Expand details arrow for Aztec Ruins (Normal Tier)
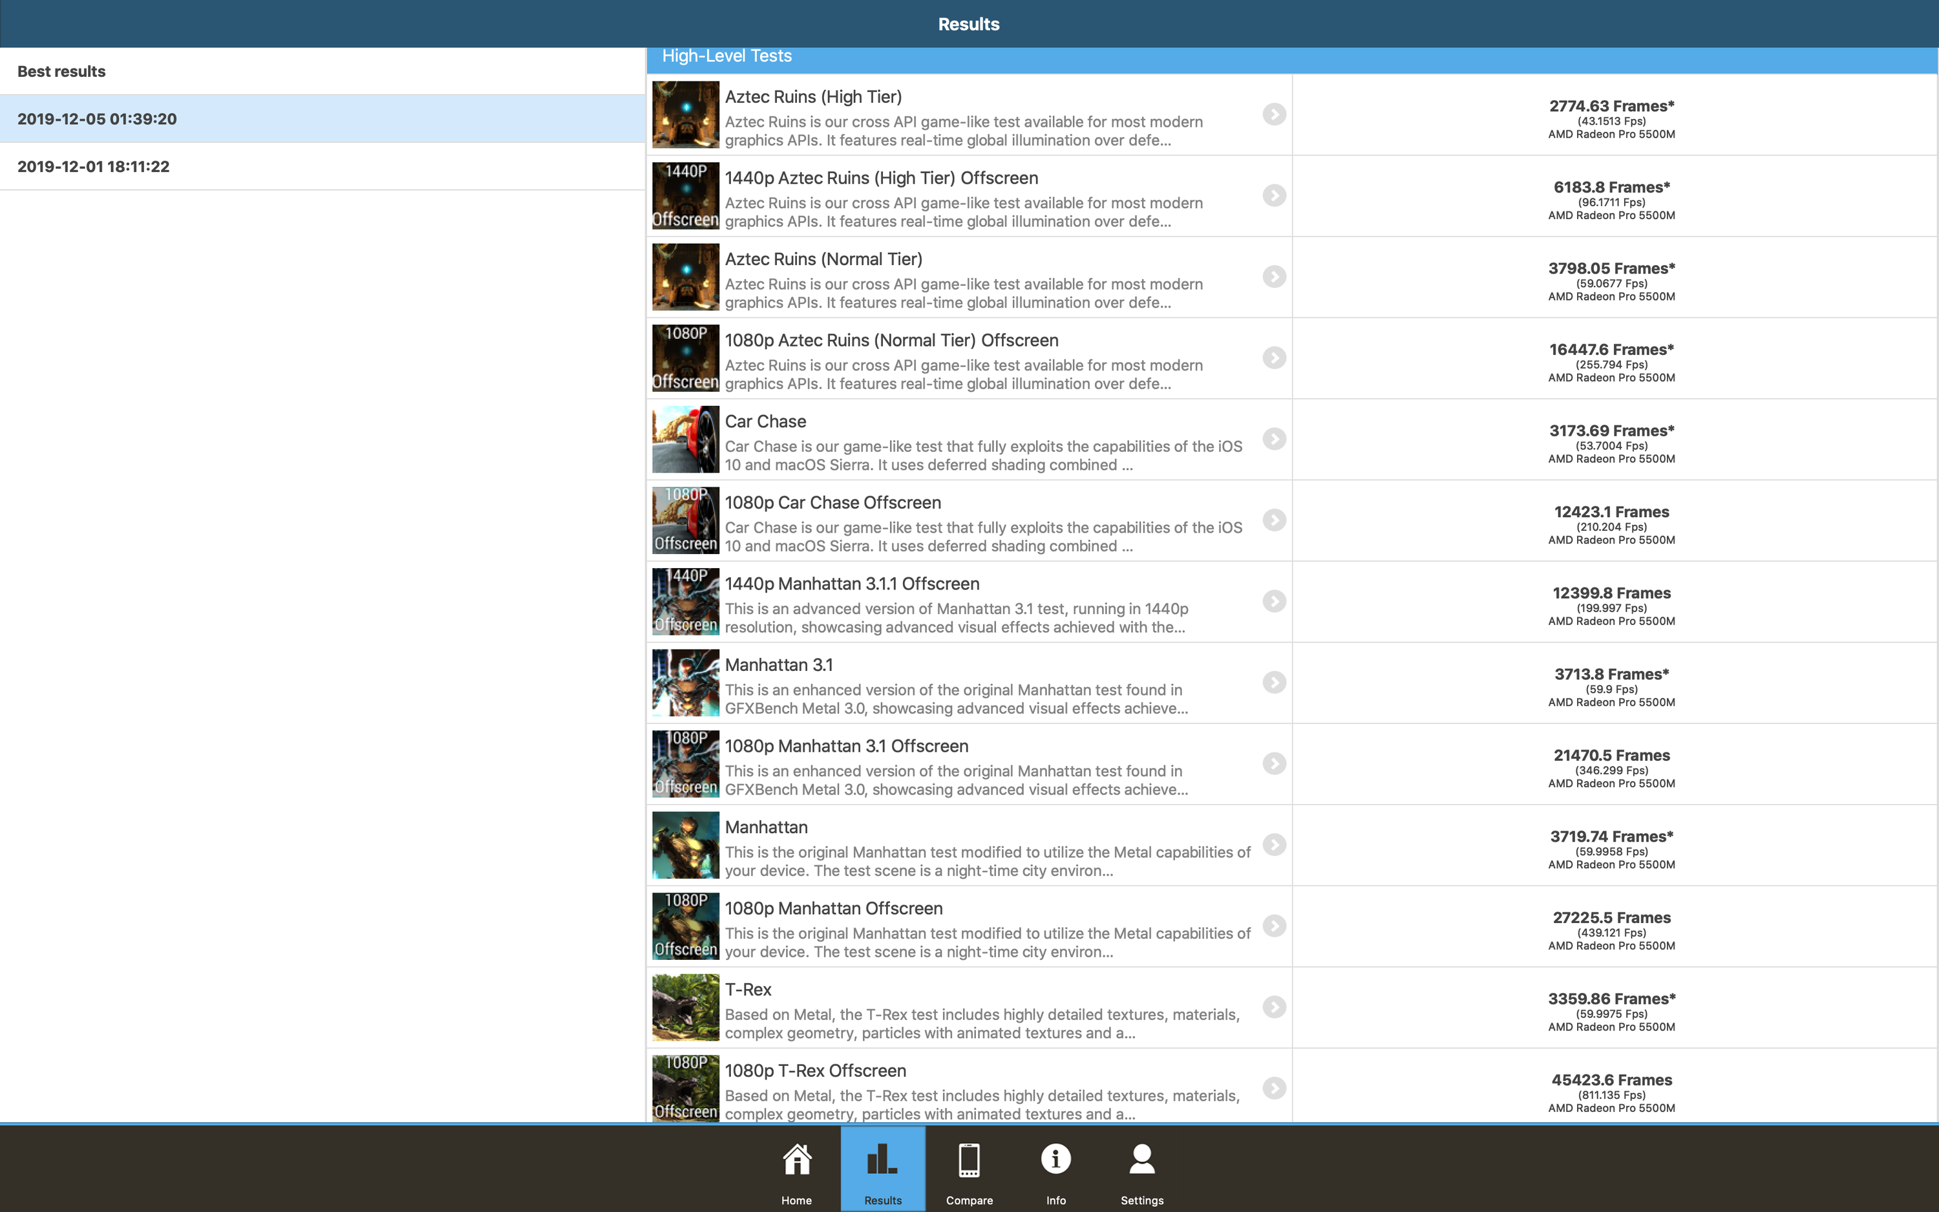Viewport: 1939px width, 1212px height. pos(1274,277)
